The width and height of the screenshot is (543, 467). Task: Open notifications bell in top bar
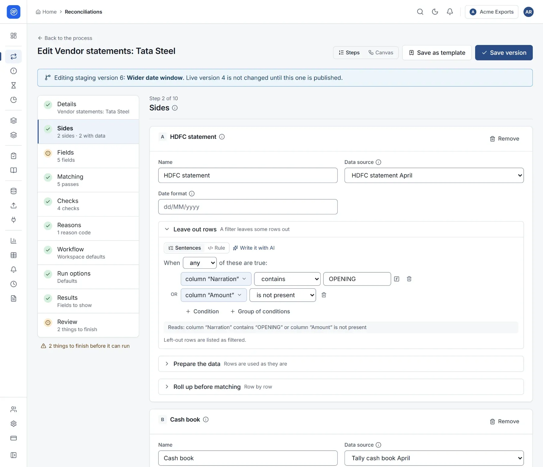tap(449, 12)
